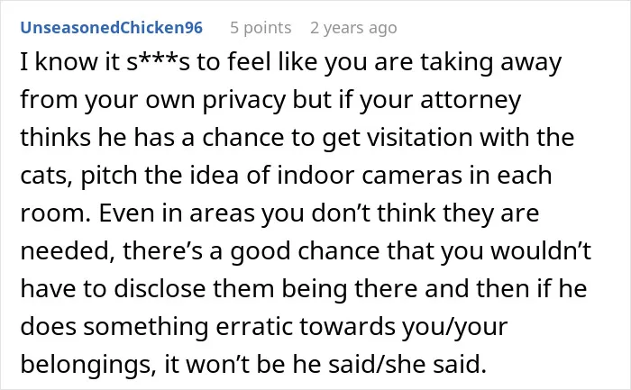Click the word "privacy" in the comment
This screenshot has width=631, height=390.
point(244,101)
